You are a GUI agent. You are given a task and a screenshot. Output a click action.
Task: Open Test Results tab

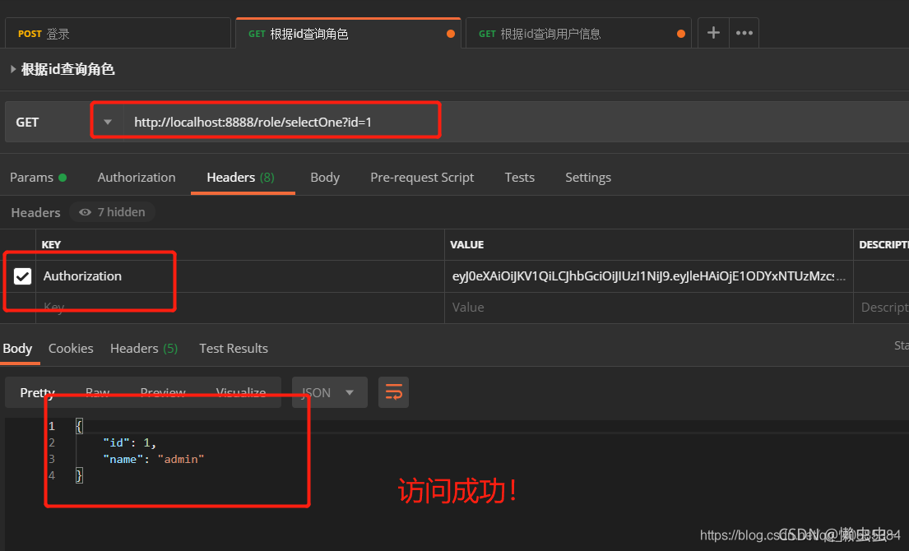tap(234, 348)
